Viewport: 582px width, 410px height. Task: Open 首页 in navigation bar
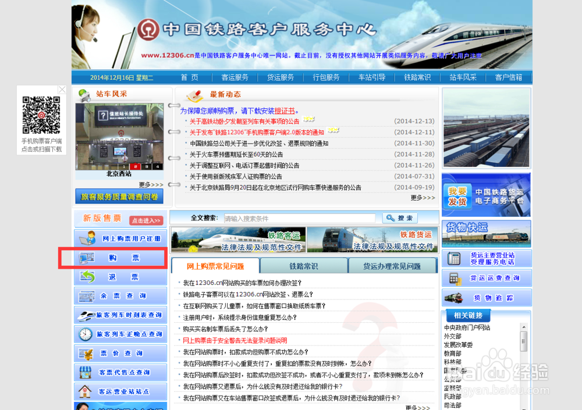[189, 77]
